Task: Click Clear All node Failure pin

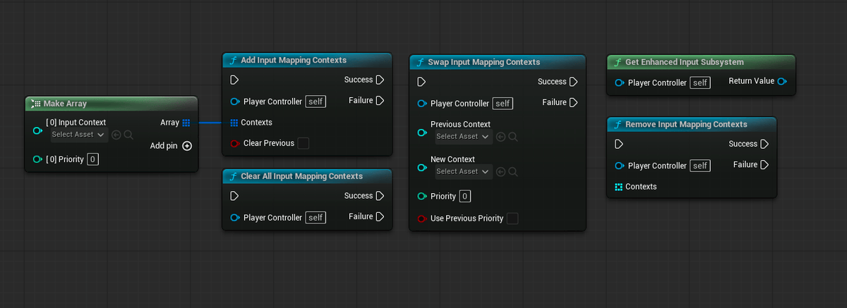Action: click(380, 216)
